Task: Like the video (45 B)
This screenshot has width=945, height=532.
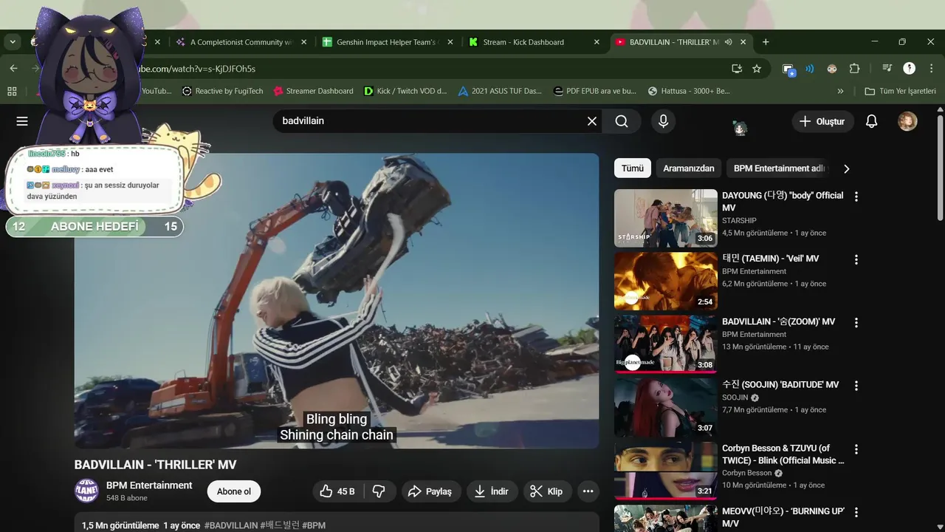Action: pyautogui.click(x=337, y=491)
